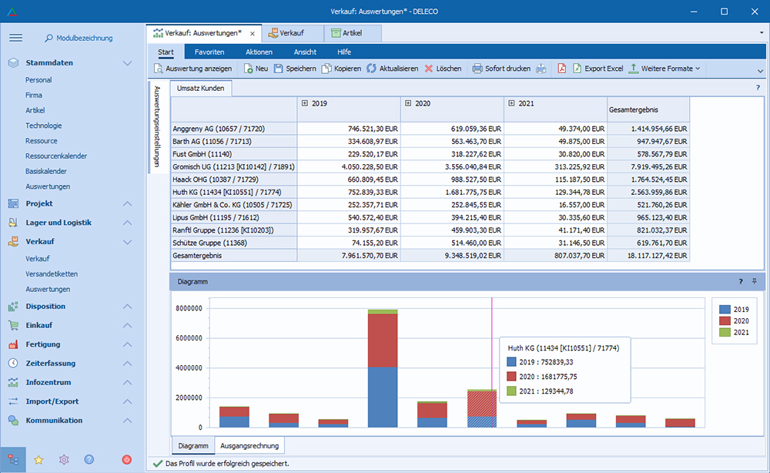
Task: Expand the Disposition section chevron
Action: (x=127, y=307)
